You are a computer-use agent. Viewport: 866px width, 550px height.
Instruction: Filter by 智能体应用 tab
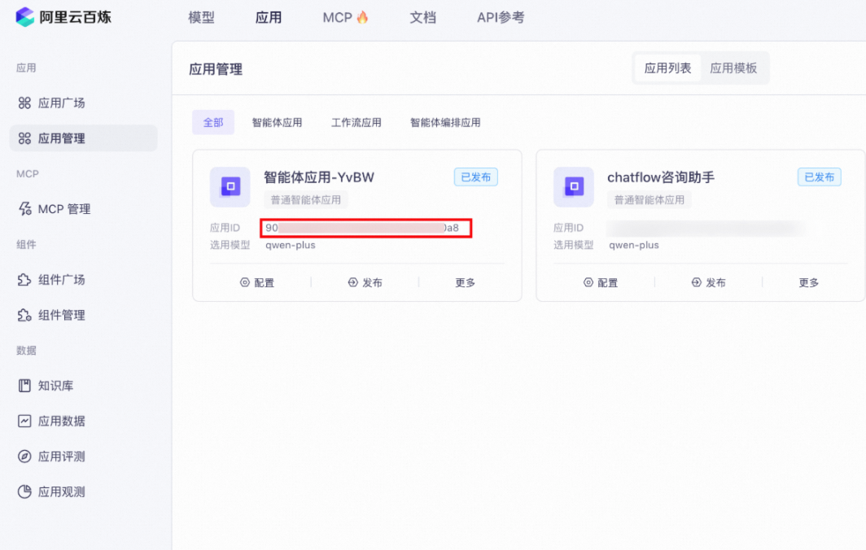pyautogui.click(x=277, y=123)
